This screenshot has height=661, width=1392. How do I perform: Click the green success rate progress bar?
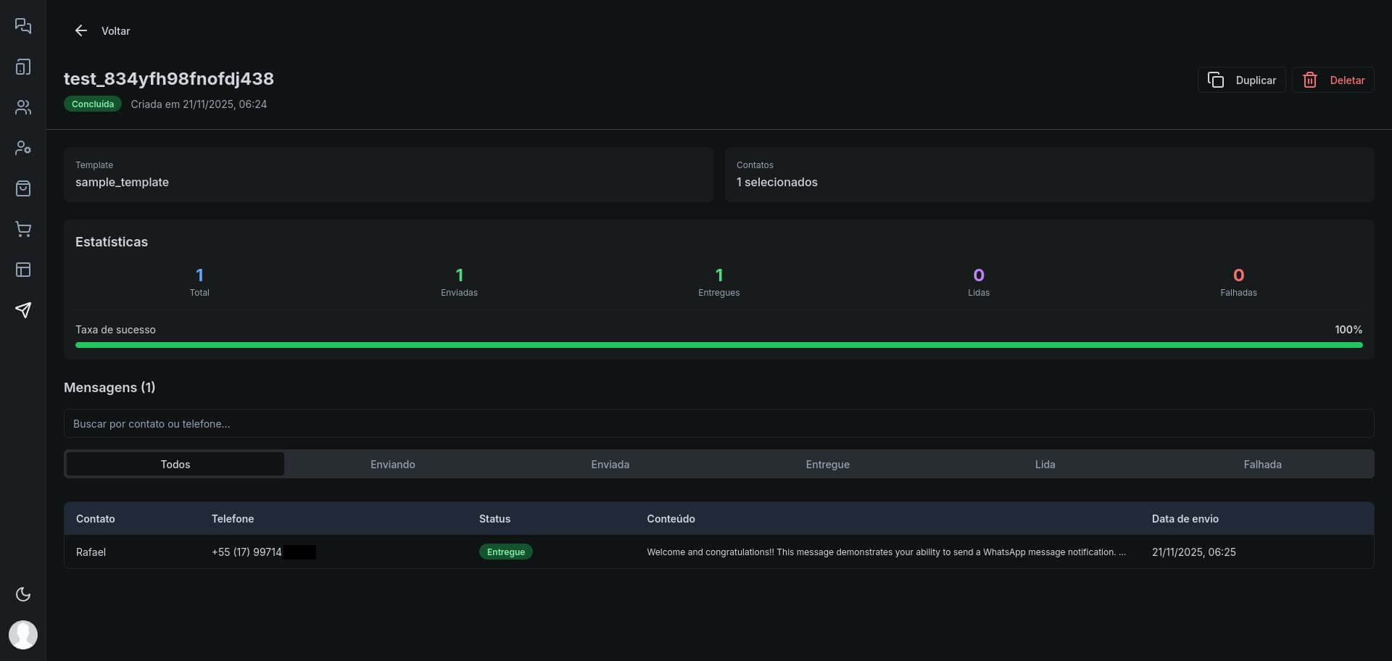pyautogui.click(x=718, y=345)
